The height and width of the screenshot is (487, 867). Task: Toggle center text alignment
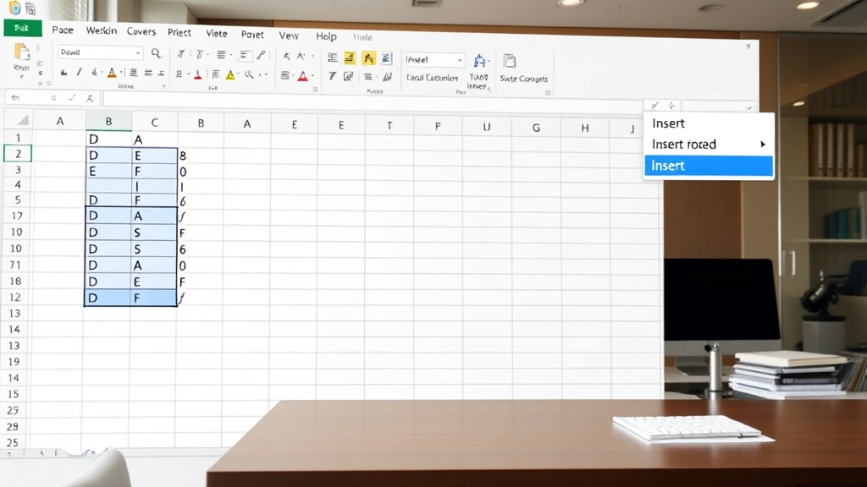tap(147, 74)
